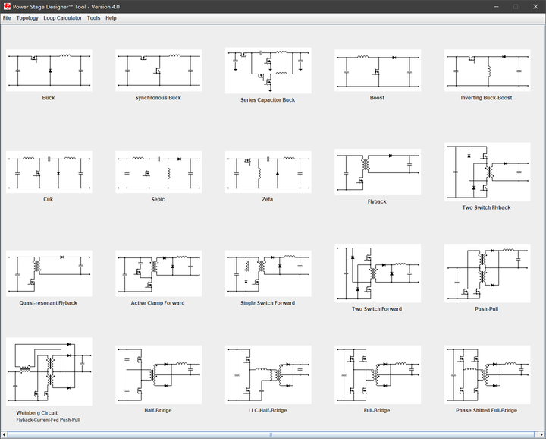Viewport: 546px width, 439px height.
Task: Click the scrollbar left arrow
Action: [4, 434]
